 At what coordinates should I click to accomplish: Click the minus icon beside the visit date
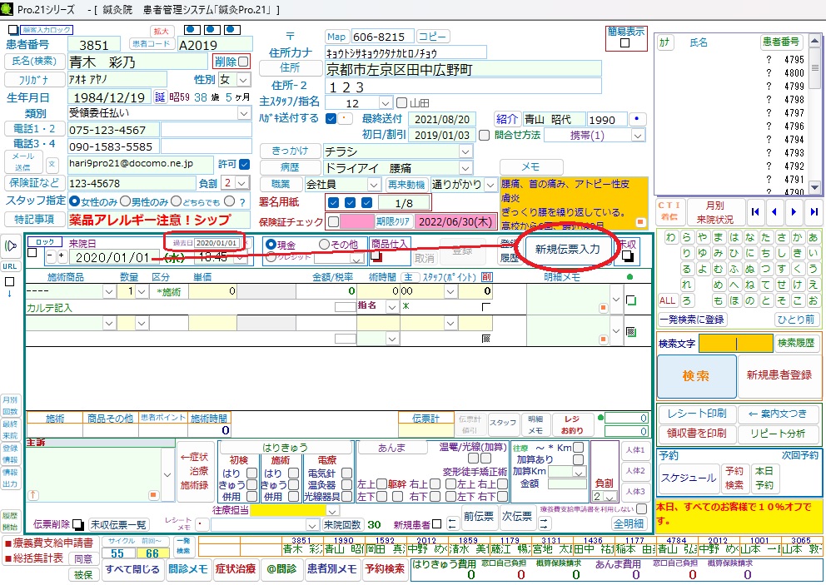[x=50, y=256]
